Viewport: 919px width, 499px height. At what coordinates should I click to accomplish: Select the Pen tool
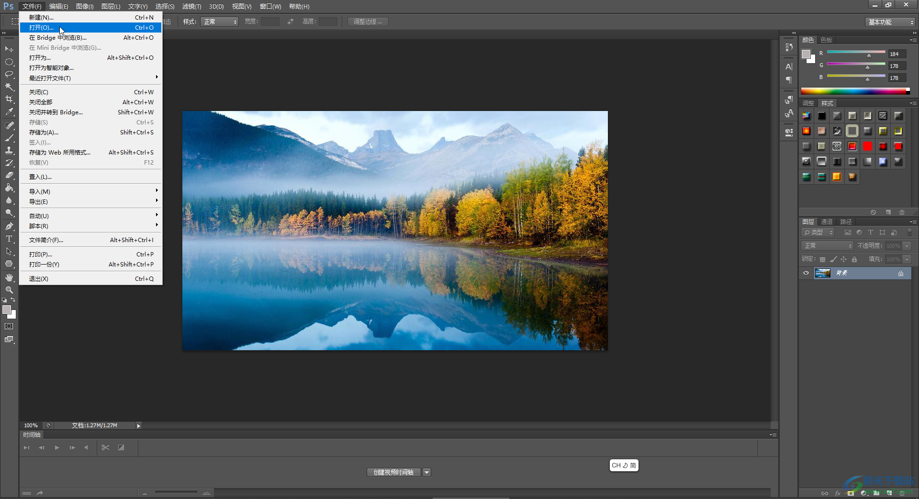9,226
